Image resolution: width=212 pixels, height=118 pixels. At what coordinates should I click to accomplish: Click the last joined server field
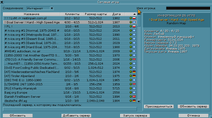[70, 109]
